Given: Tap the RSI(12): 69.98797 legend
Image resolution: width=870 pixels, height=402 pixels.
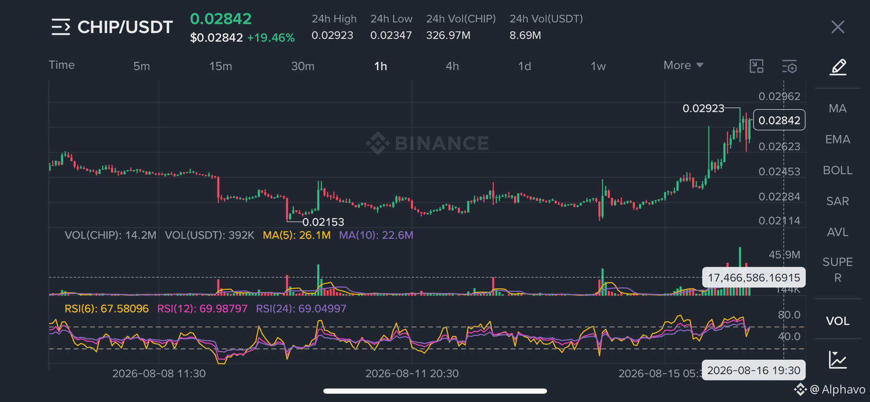Looking at the screenshot, I should pyautogui.click(x=202, y=309).
